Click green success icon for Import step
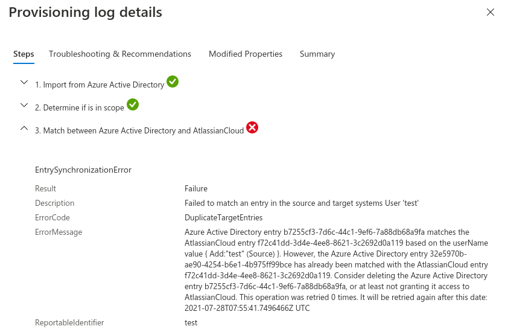 click(x=173, y=81)
